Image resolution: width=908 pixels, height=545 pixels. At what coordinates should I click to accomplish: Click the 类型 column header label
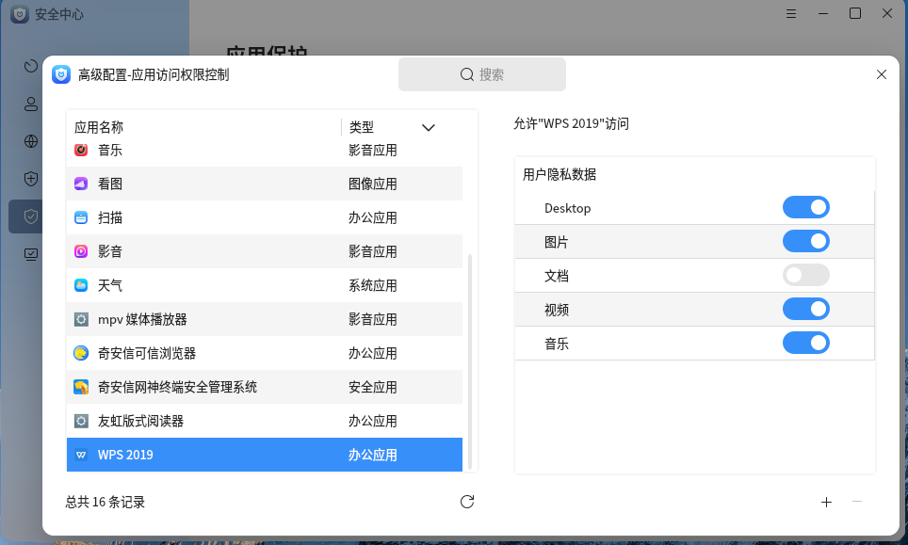point(362,127)
